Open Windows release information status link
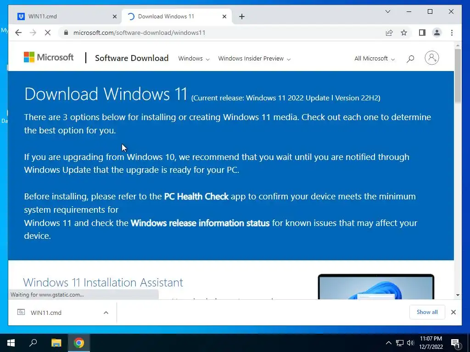 point(200,223)
